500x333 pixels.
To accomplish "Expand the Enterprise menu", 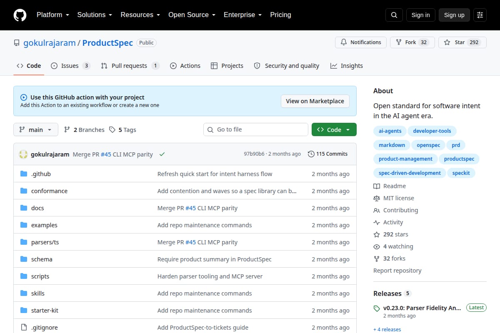I will tap(242, 15).
